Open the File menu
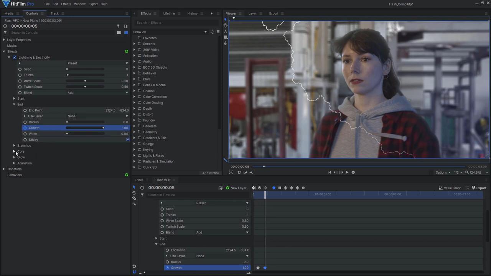Viewport: 491px width, 276px height. pyautogui.click(x=47, y=4)
